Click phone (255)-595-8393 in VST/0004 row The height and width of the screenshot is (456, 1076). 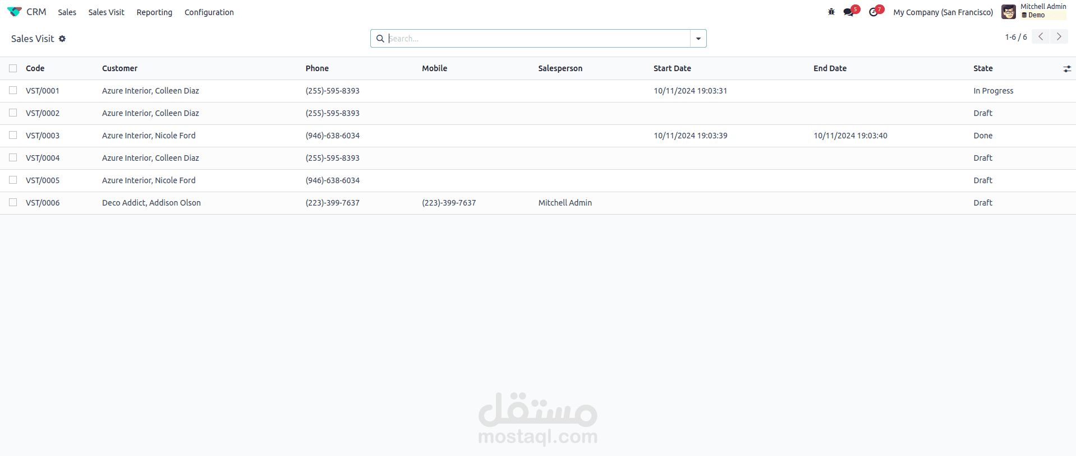[x=333, y=158]
